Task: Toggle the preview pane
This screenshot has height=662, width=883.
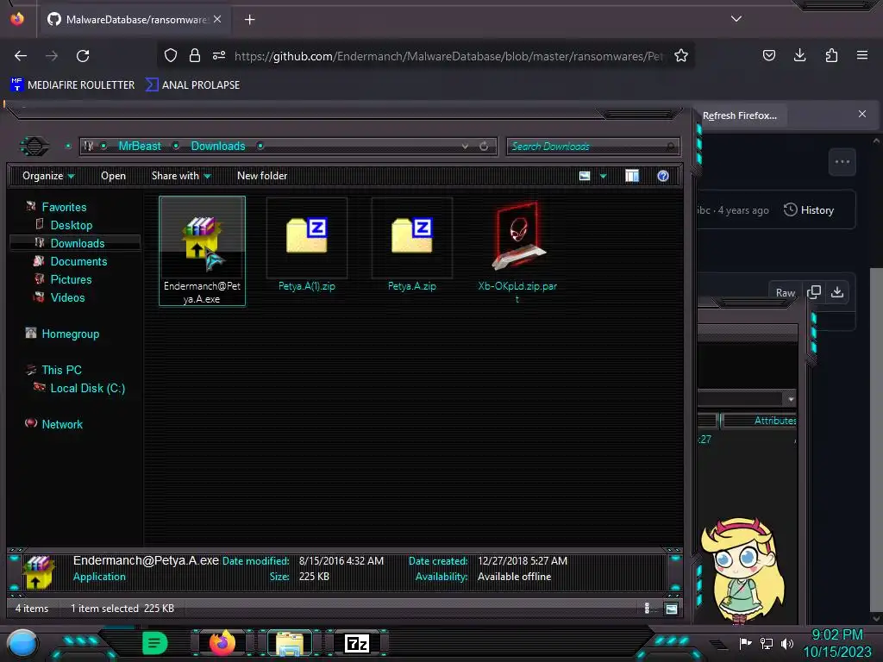Action: click(632, 176)
